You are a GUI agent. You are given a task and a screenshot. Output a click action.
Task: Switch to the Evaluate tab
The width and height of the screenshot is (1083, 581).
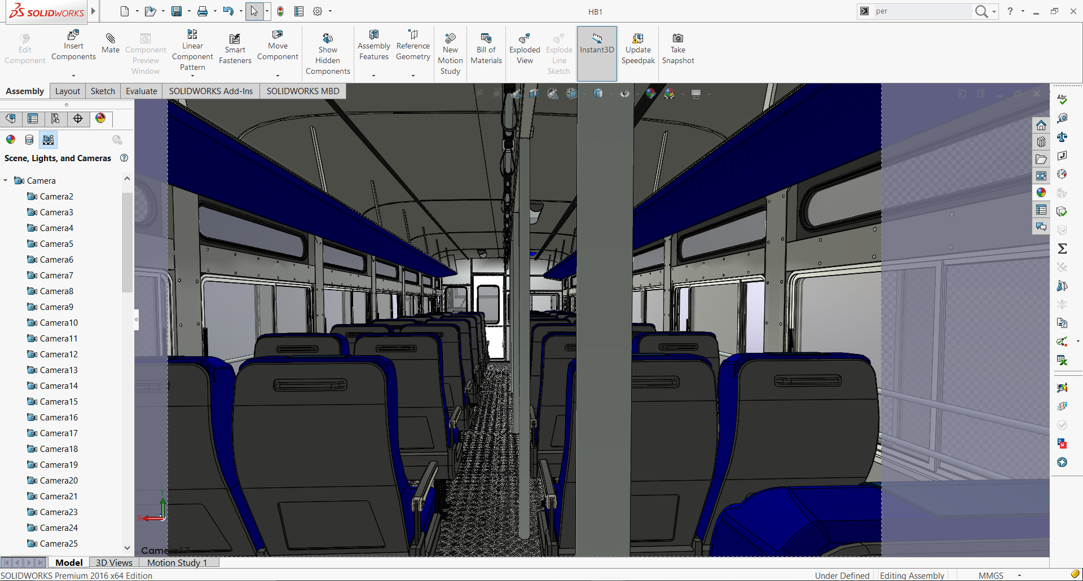(141, 91)
